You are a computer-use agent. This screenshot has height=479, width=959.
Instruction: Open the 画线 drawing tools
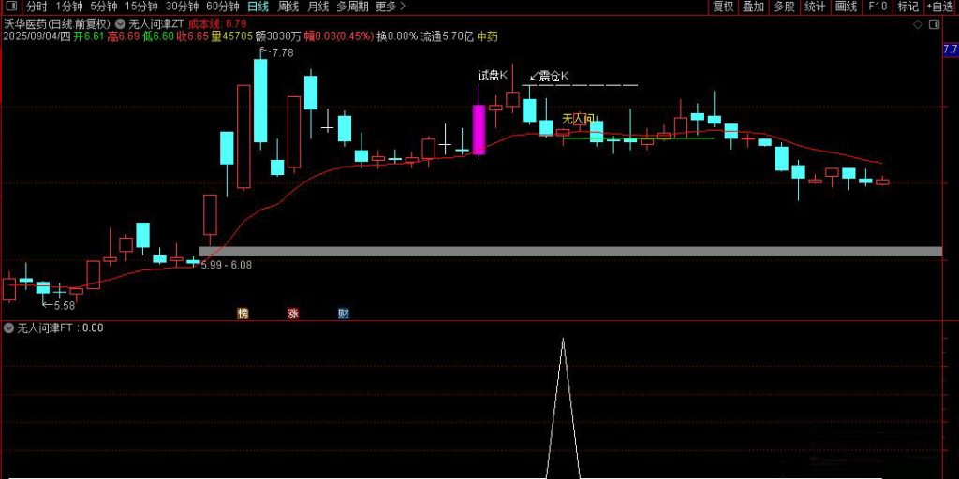point(846,7)
